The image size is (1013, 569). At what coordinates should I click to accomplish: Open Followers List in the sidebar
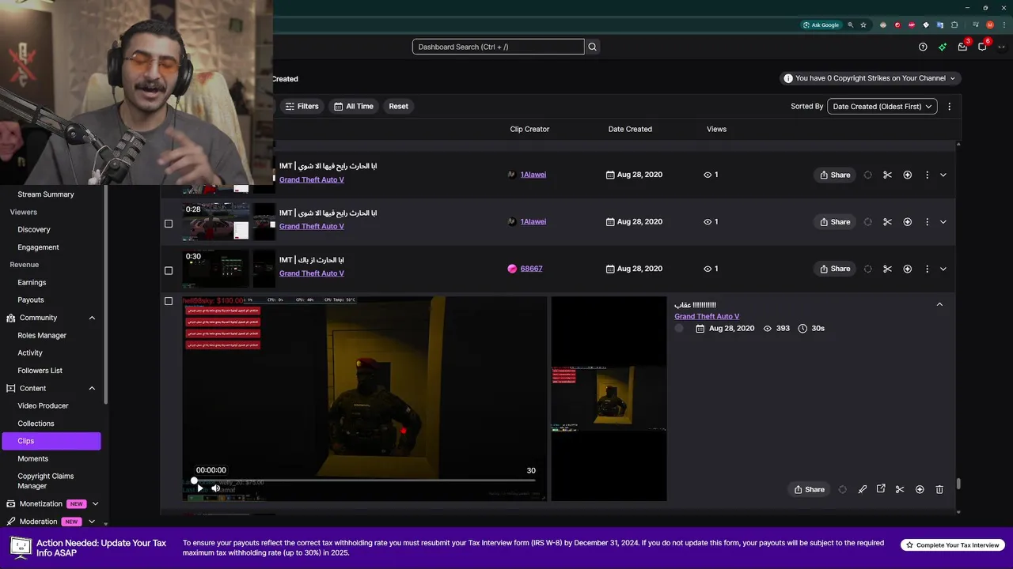click(x=40, y=371)
